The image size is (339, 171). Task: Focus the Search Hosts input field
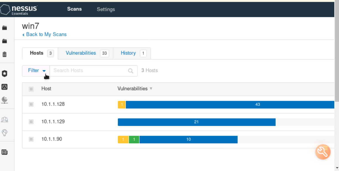pyautogui.click(x=89, y=71)
